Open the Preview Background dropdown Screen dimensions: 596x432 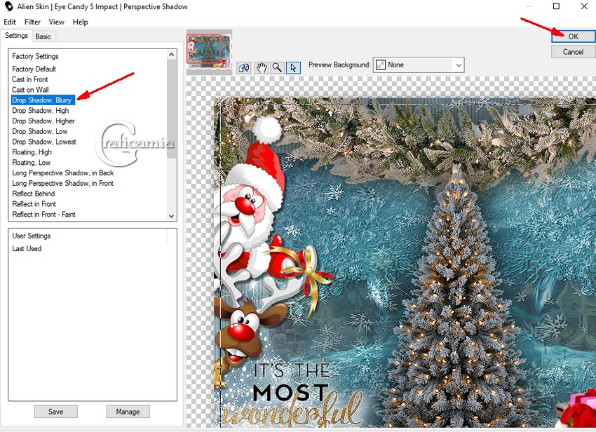(x=419, y=65)
